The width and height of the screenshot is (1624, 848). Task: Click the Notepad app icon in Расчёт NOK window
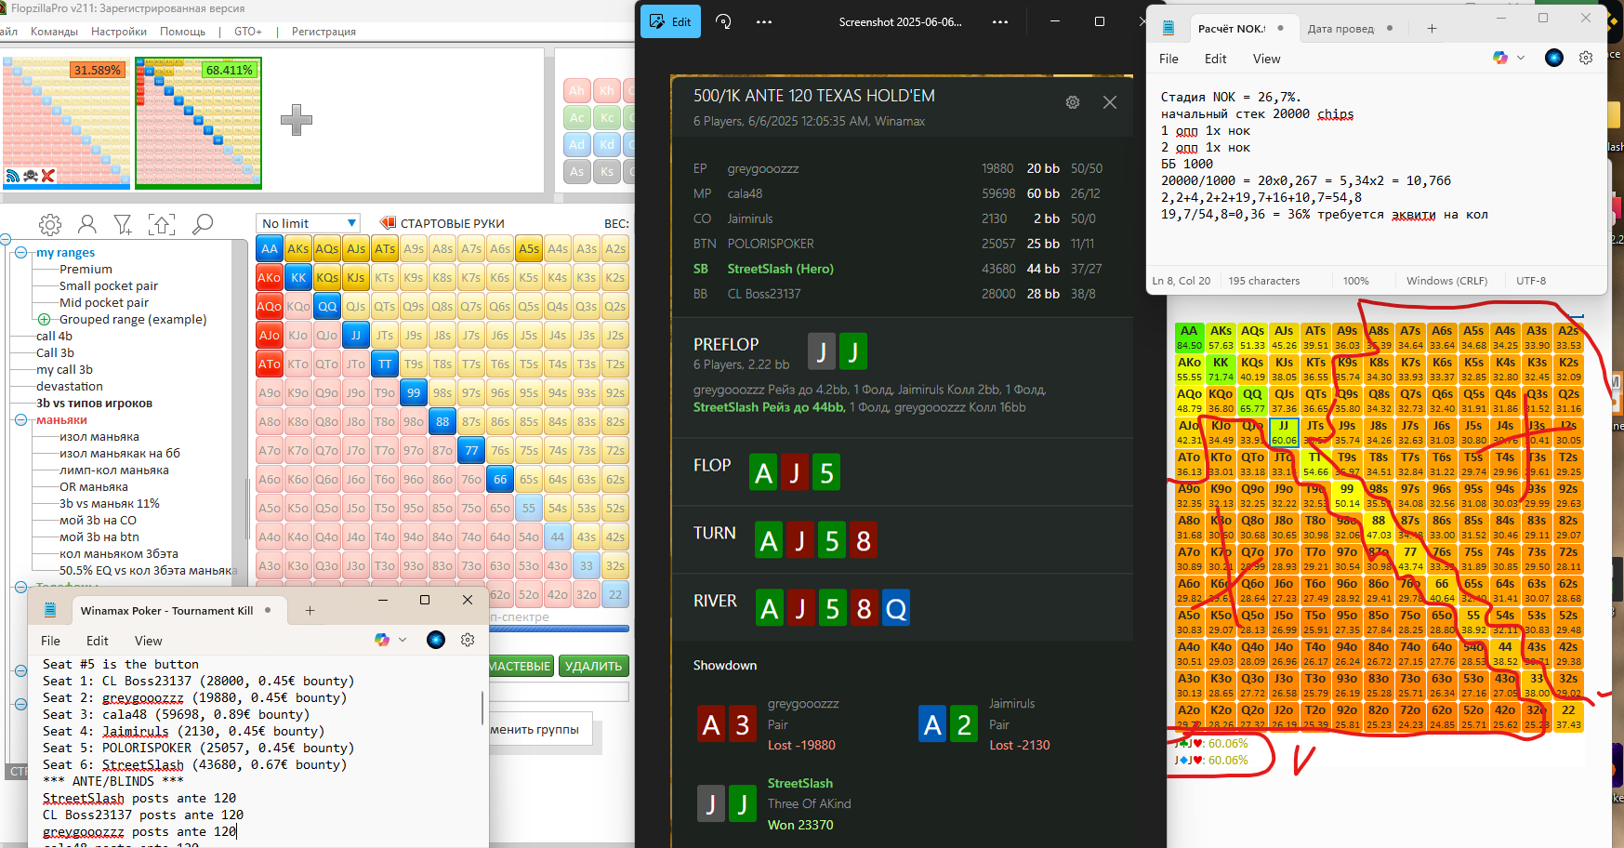[x=1168, y=28]
